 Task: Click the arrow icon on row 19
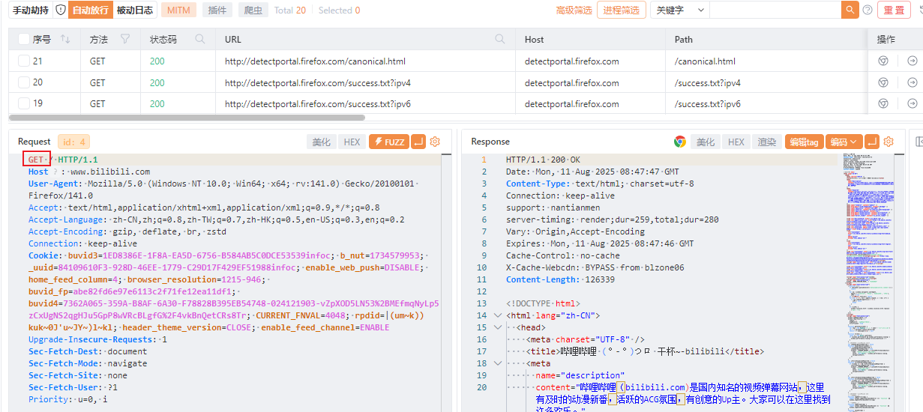point(912,103)
